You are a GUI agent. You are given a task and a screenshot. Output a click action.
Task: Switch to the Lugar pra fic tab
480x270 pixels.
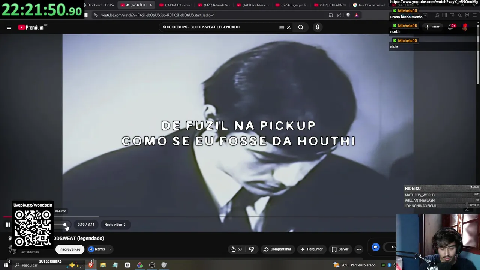coord(291,5)
